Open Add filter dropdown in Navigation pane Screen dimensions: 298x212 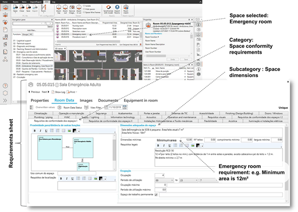[33, 30]
